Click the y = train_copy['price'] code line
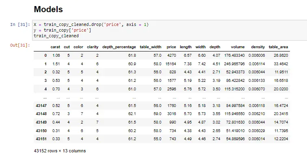307x156 pixels. pyautogui.click(x=63, y=30)
